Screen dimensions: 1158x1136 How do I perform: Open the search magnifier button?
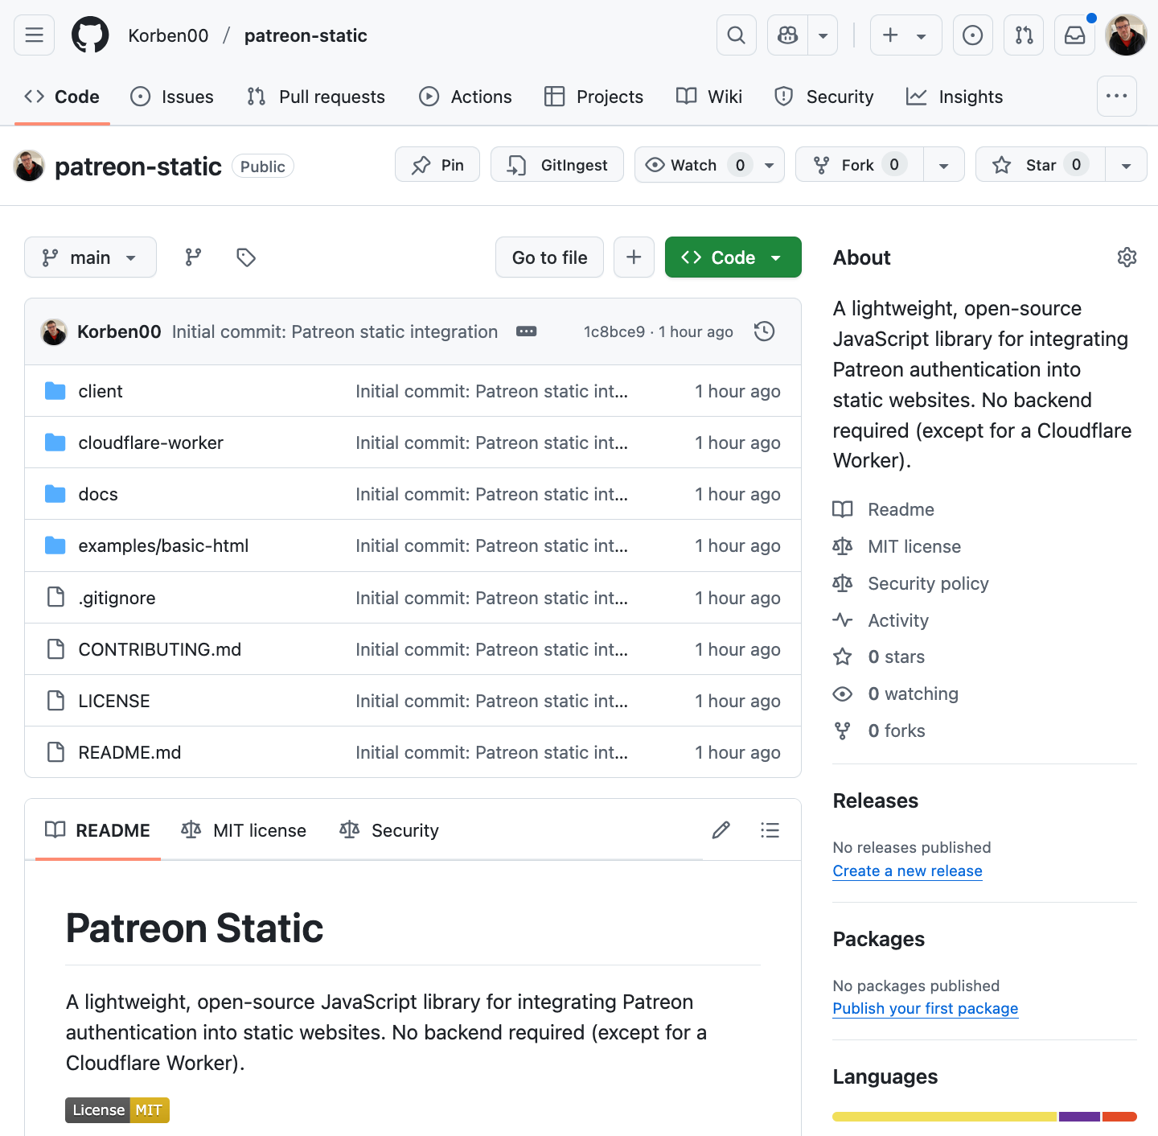point(736,35)
